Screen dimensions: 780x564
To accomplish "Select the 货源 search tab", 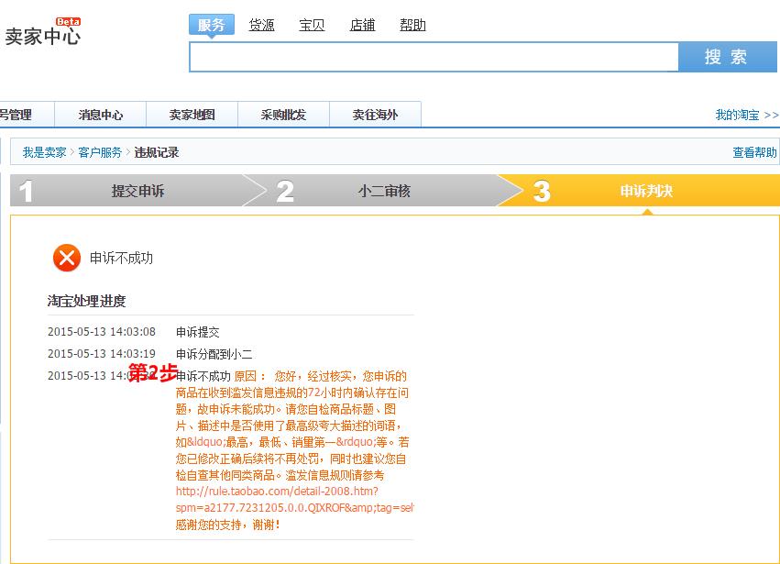I will (x=261, y=25).
